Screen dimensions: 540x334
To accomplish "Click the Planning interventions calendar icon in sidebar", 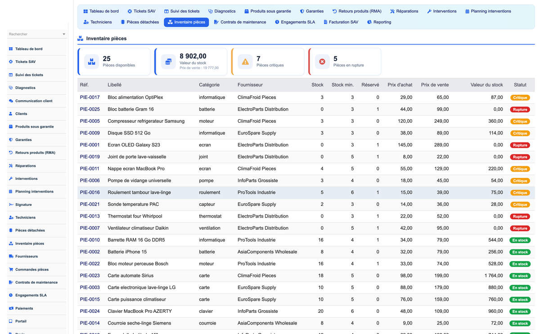I will tap(11, 191).
